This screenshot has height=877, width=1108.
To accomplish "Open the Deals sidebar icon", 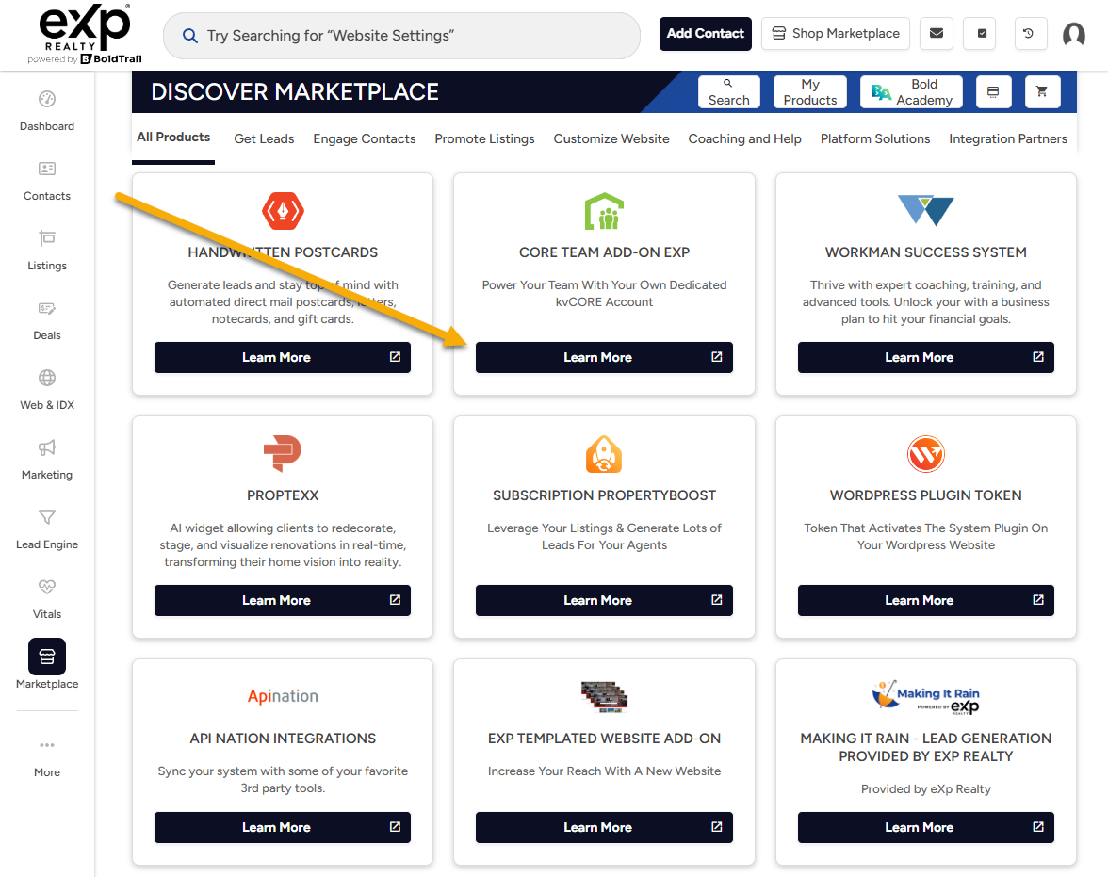I will tap(47, 308).
